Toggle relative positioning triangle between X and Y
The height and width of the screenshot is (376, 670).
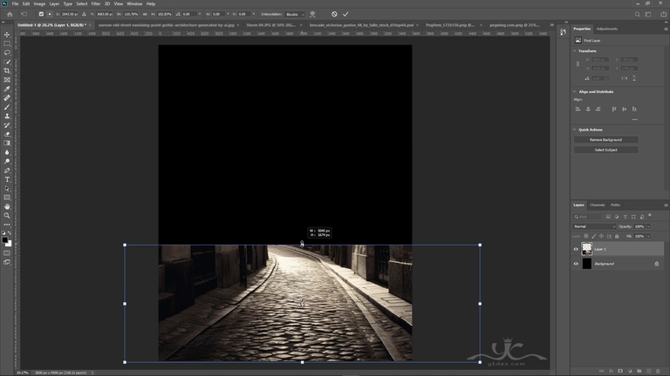click(84, 14)
